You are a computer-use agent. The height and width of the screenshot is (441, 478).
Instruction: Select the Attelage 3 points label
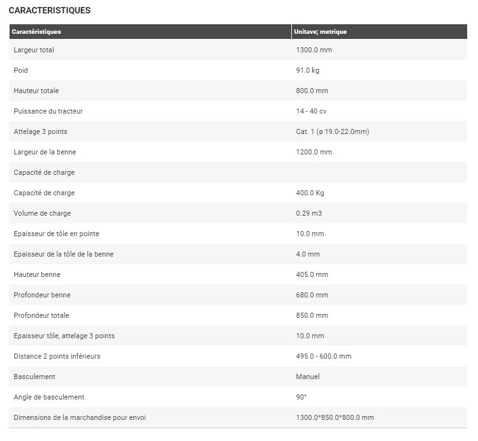click(41, 131)
